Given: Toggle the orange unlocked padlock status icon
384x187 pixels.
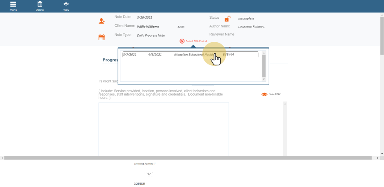Looking at the screenshot, I should point(227,19).
